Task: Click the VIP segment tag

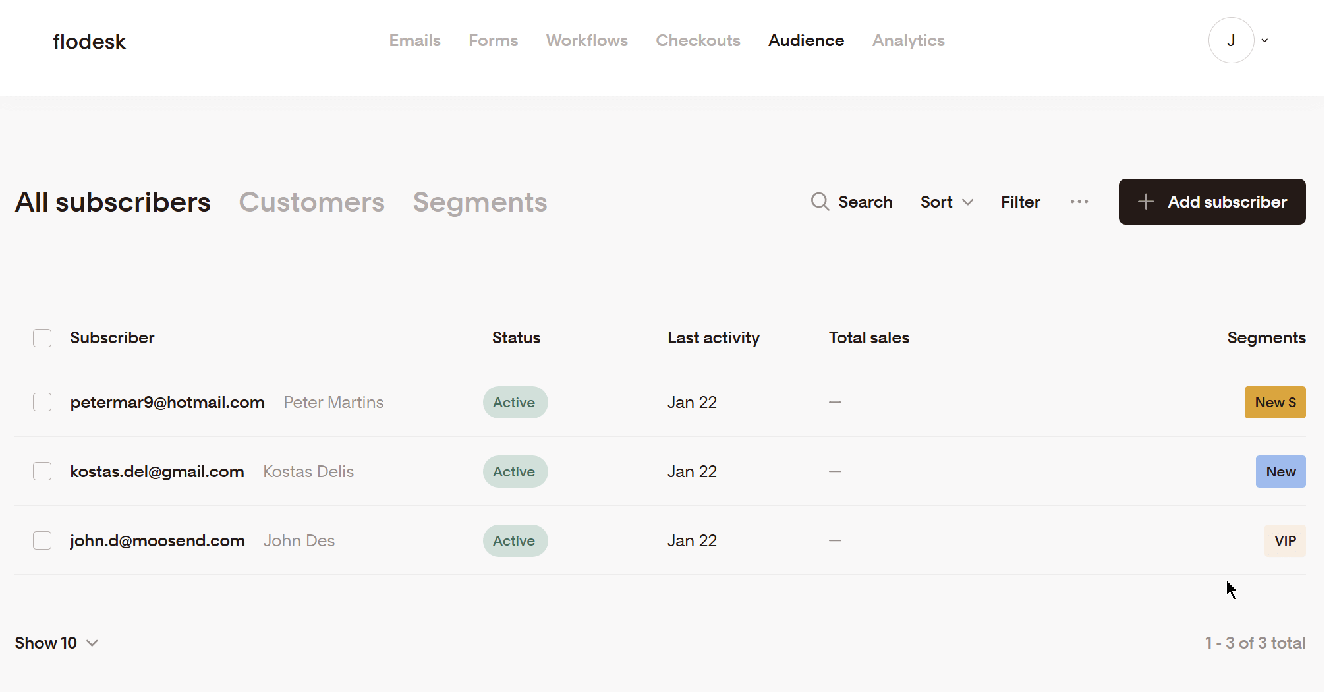Action: point(1284,541)
